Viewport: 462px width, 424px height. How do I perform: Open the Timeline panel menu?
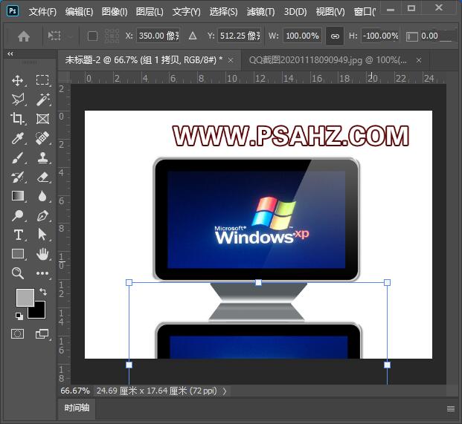tap(451, 408)
